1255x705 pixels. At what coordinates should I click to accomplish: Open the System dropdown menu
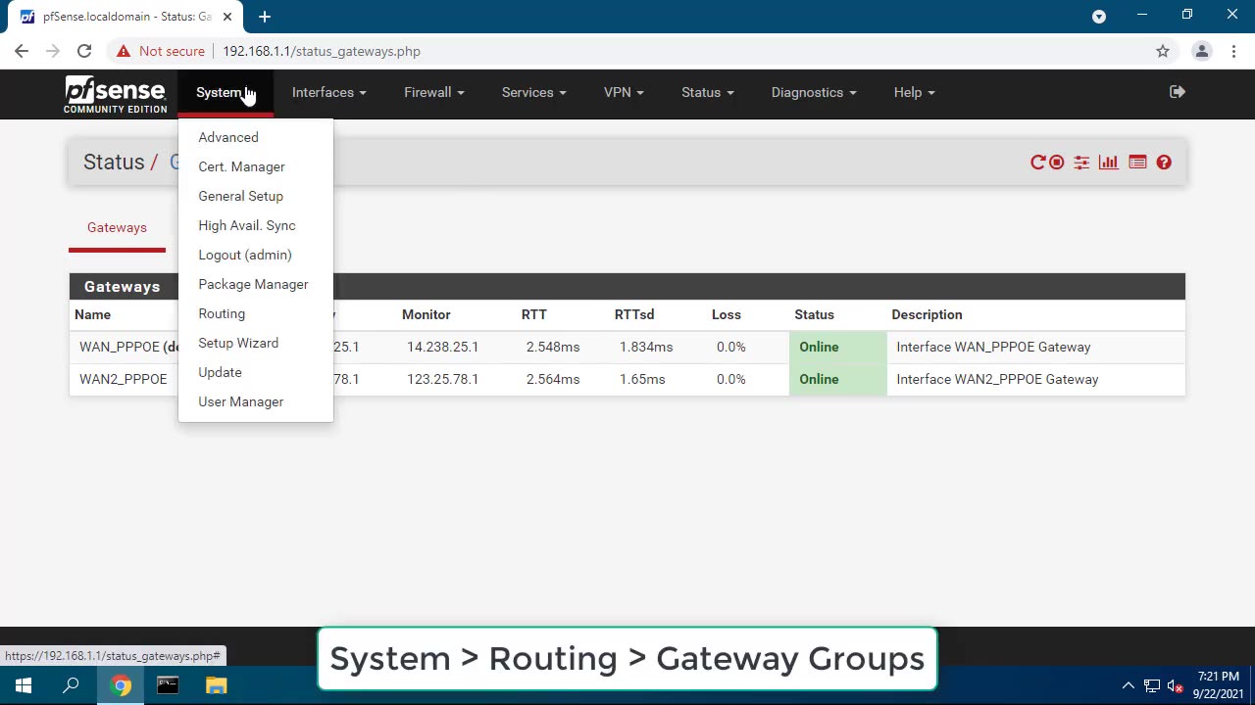point(225,92)
